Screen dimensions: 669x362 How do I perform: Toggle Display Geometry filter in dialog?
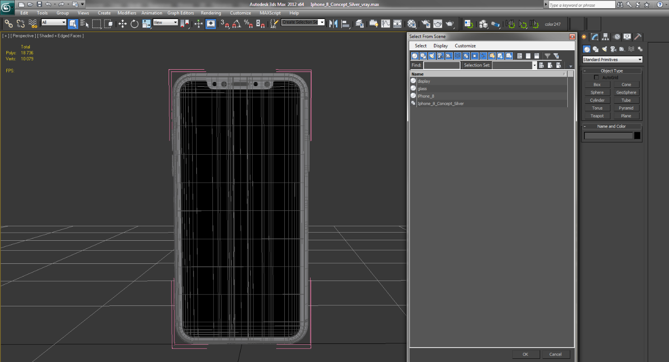click(x=415, y=56)
